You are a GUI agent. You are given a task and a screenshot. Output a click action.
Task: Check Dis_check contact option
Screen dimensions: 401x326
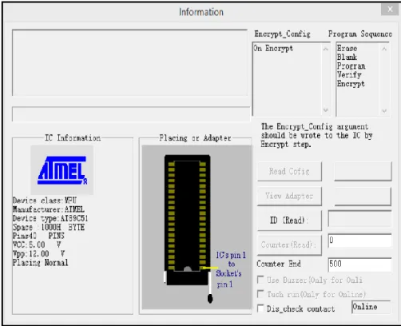pos(260,308)
